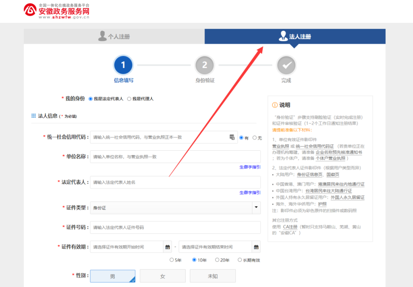
Task: Click the 法人信息 grid icon
Action: pos(34,116)
